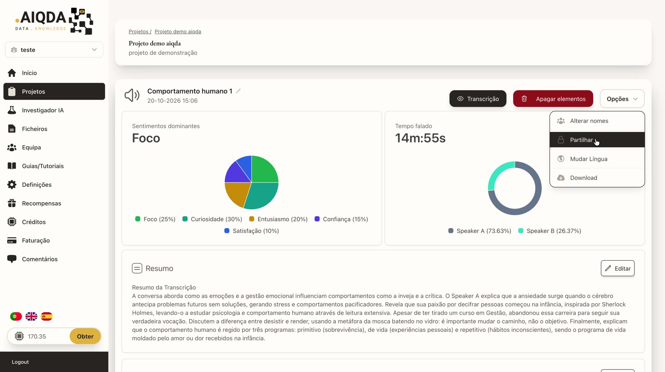
Task: Open the Créditos page
Action: [x=54, y=222]
